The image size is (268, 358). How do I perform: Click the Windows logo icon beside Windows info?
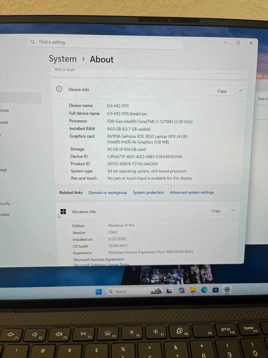tap(63, 211)
